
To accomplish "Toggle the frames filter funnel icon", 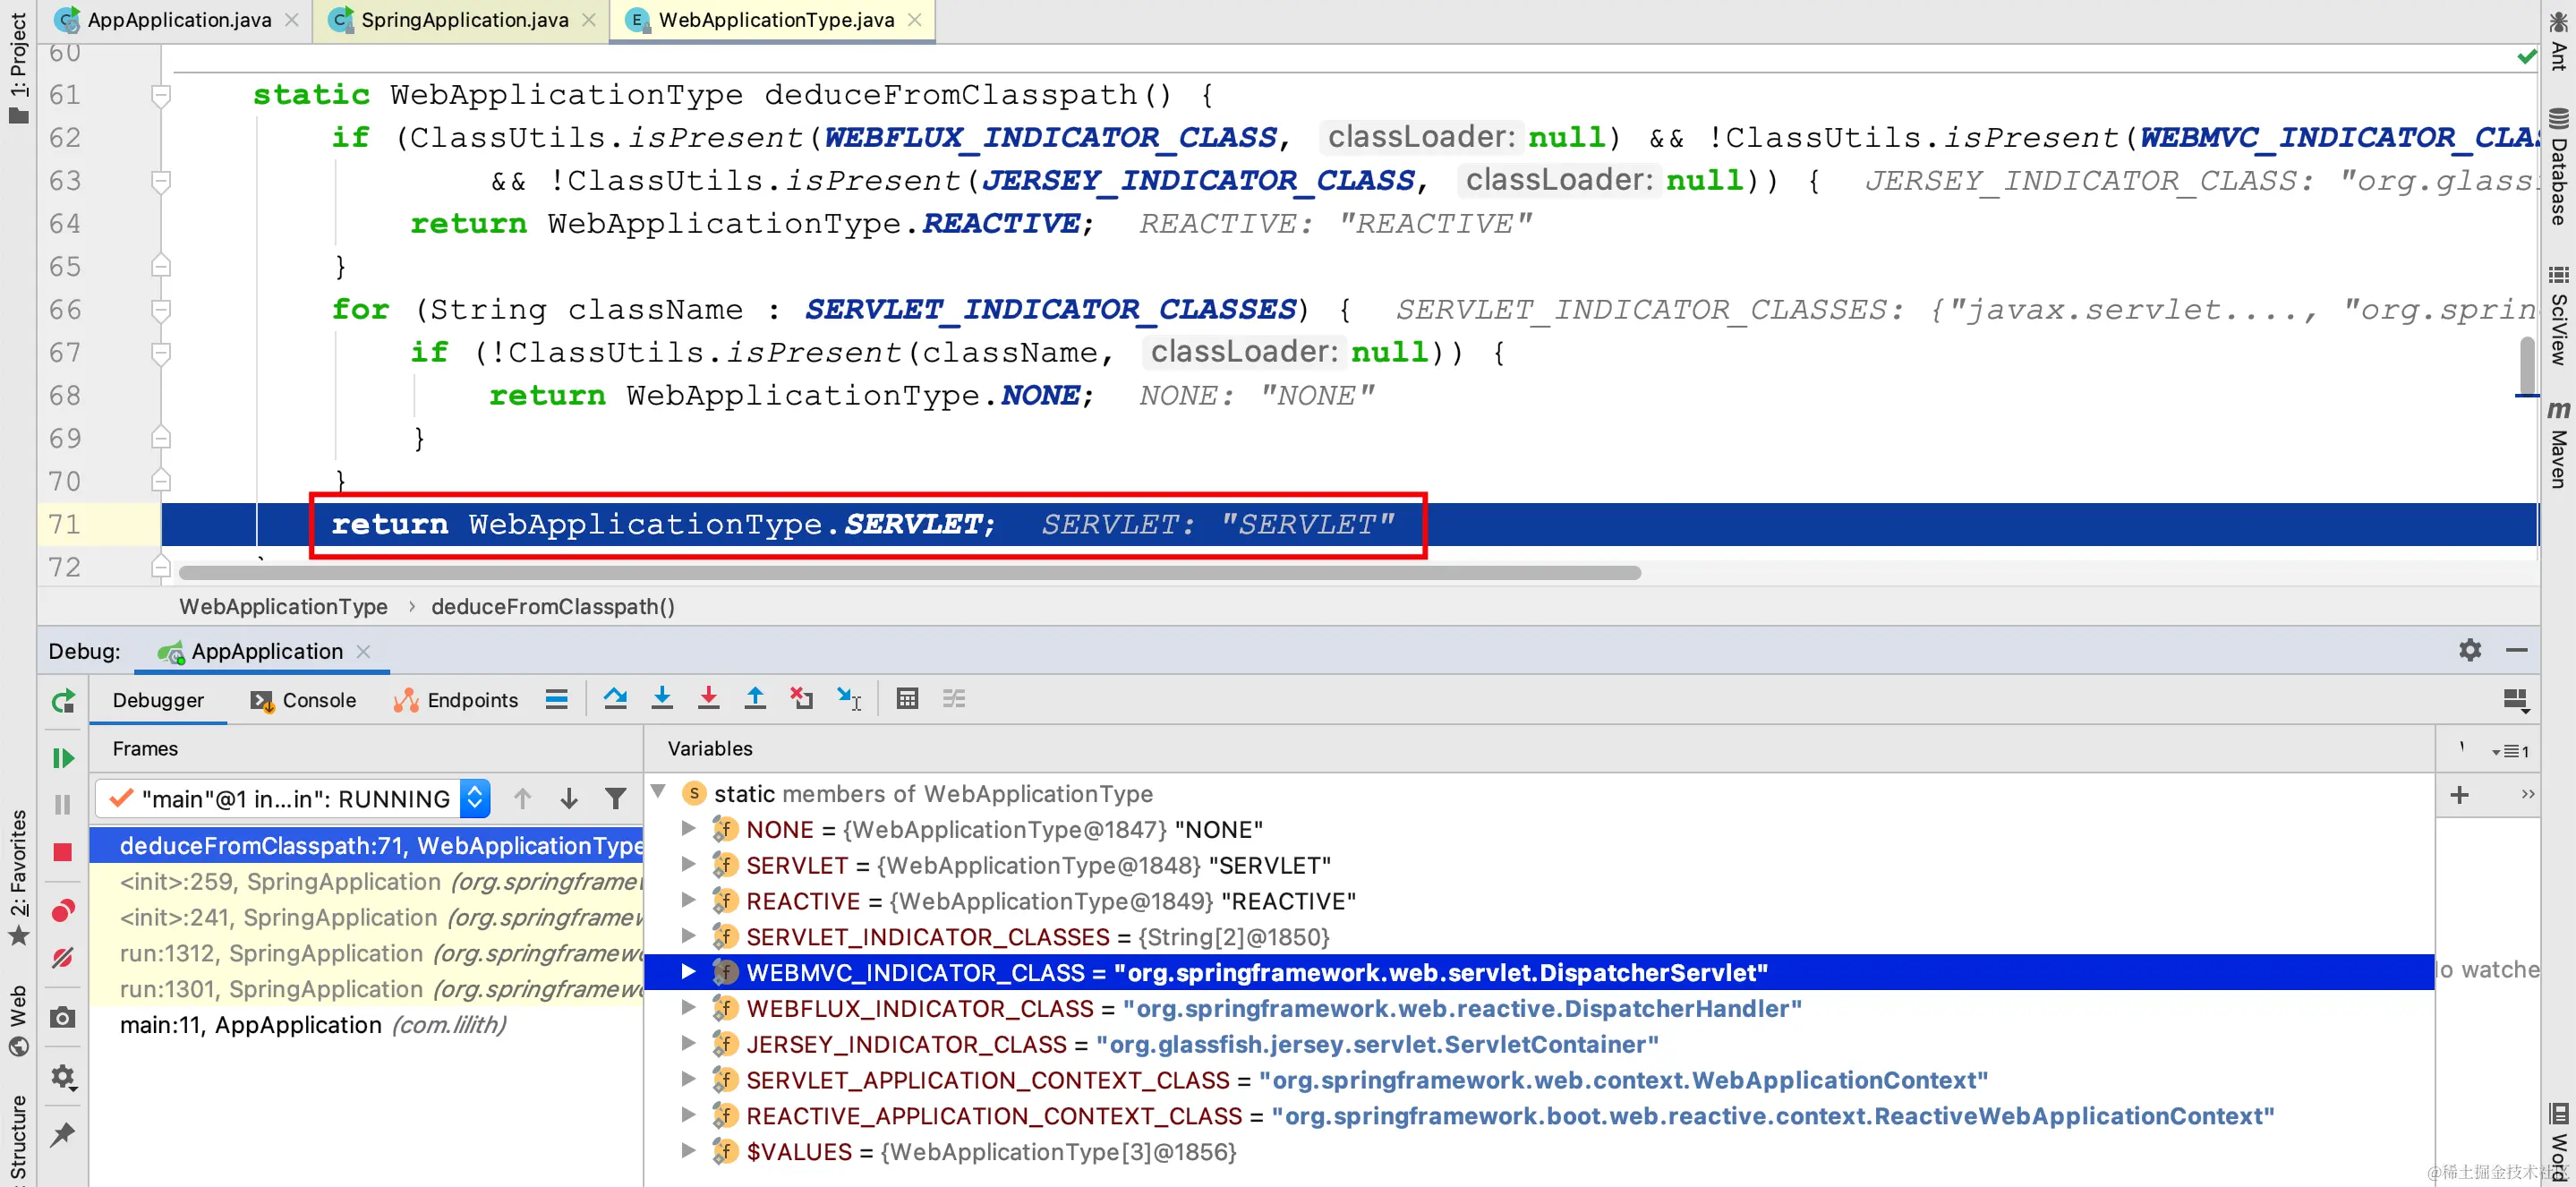I will pos(616,798).
